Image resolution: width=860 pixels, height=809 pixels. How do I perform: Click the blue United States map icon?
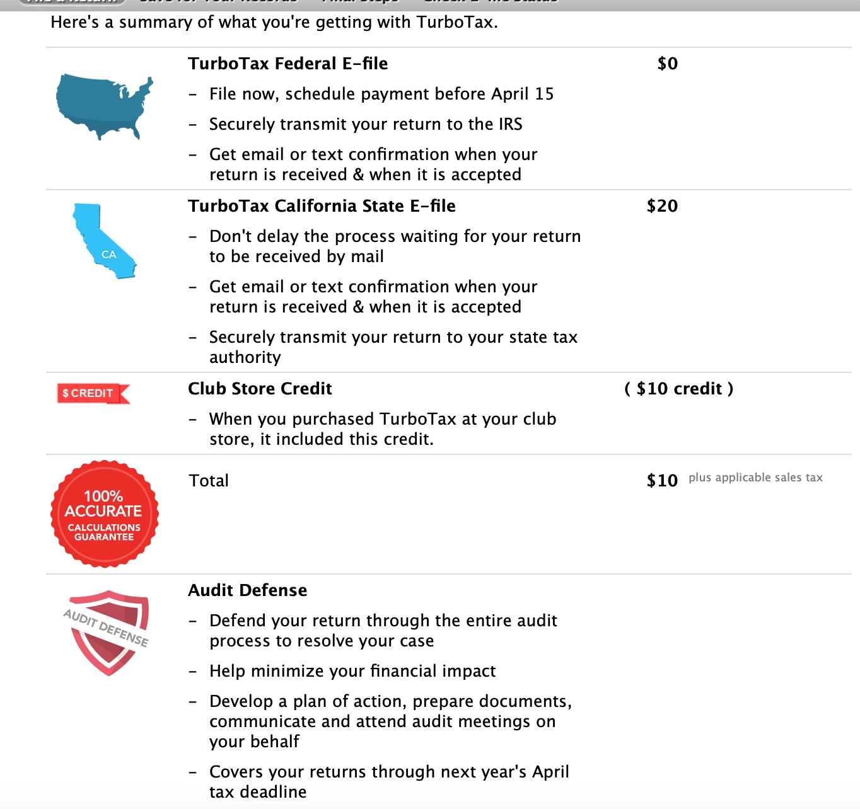[105, 106]
